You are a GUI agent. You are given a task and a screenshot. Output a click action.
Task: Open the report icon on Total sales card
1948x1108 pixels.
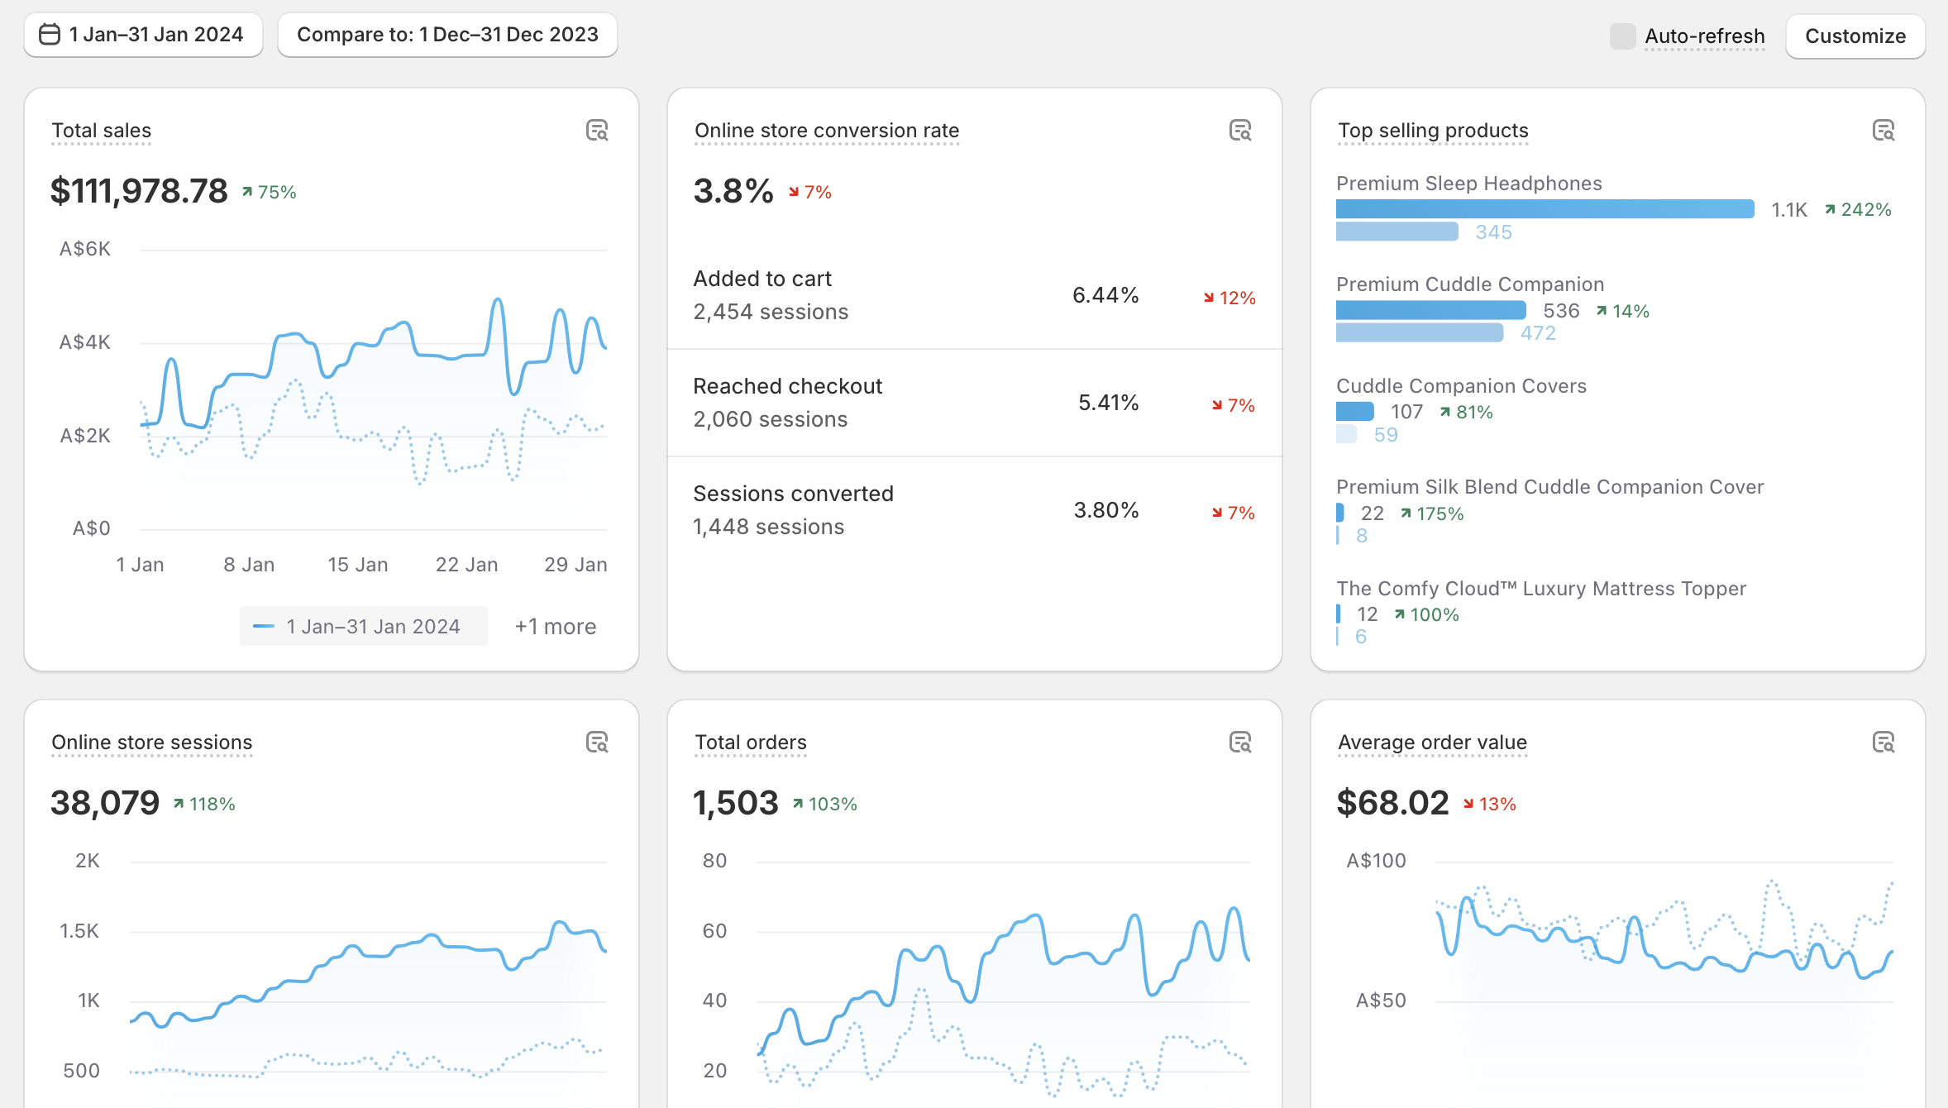(x=597, y=131)
